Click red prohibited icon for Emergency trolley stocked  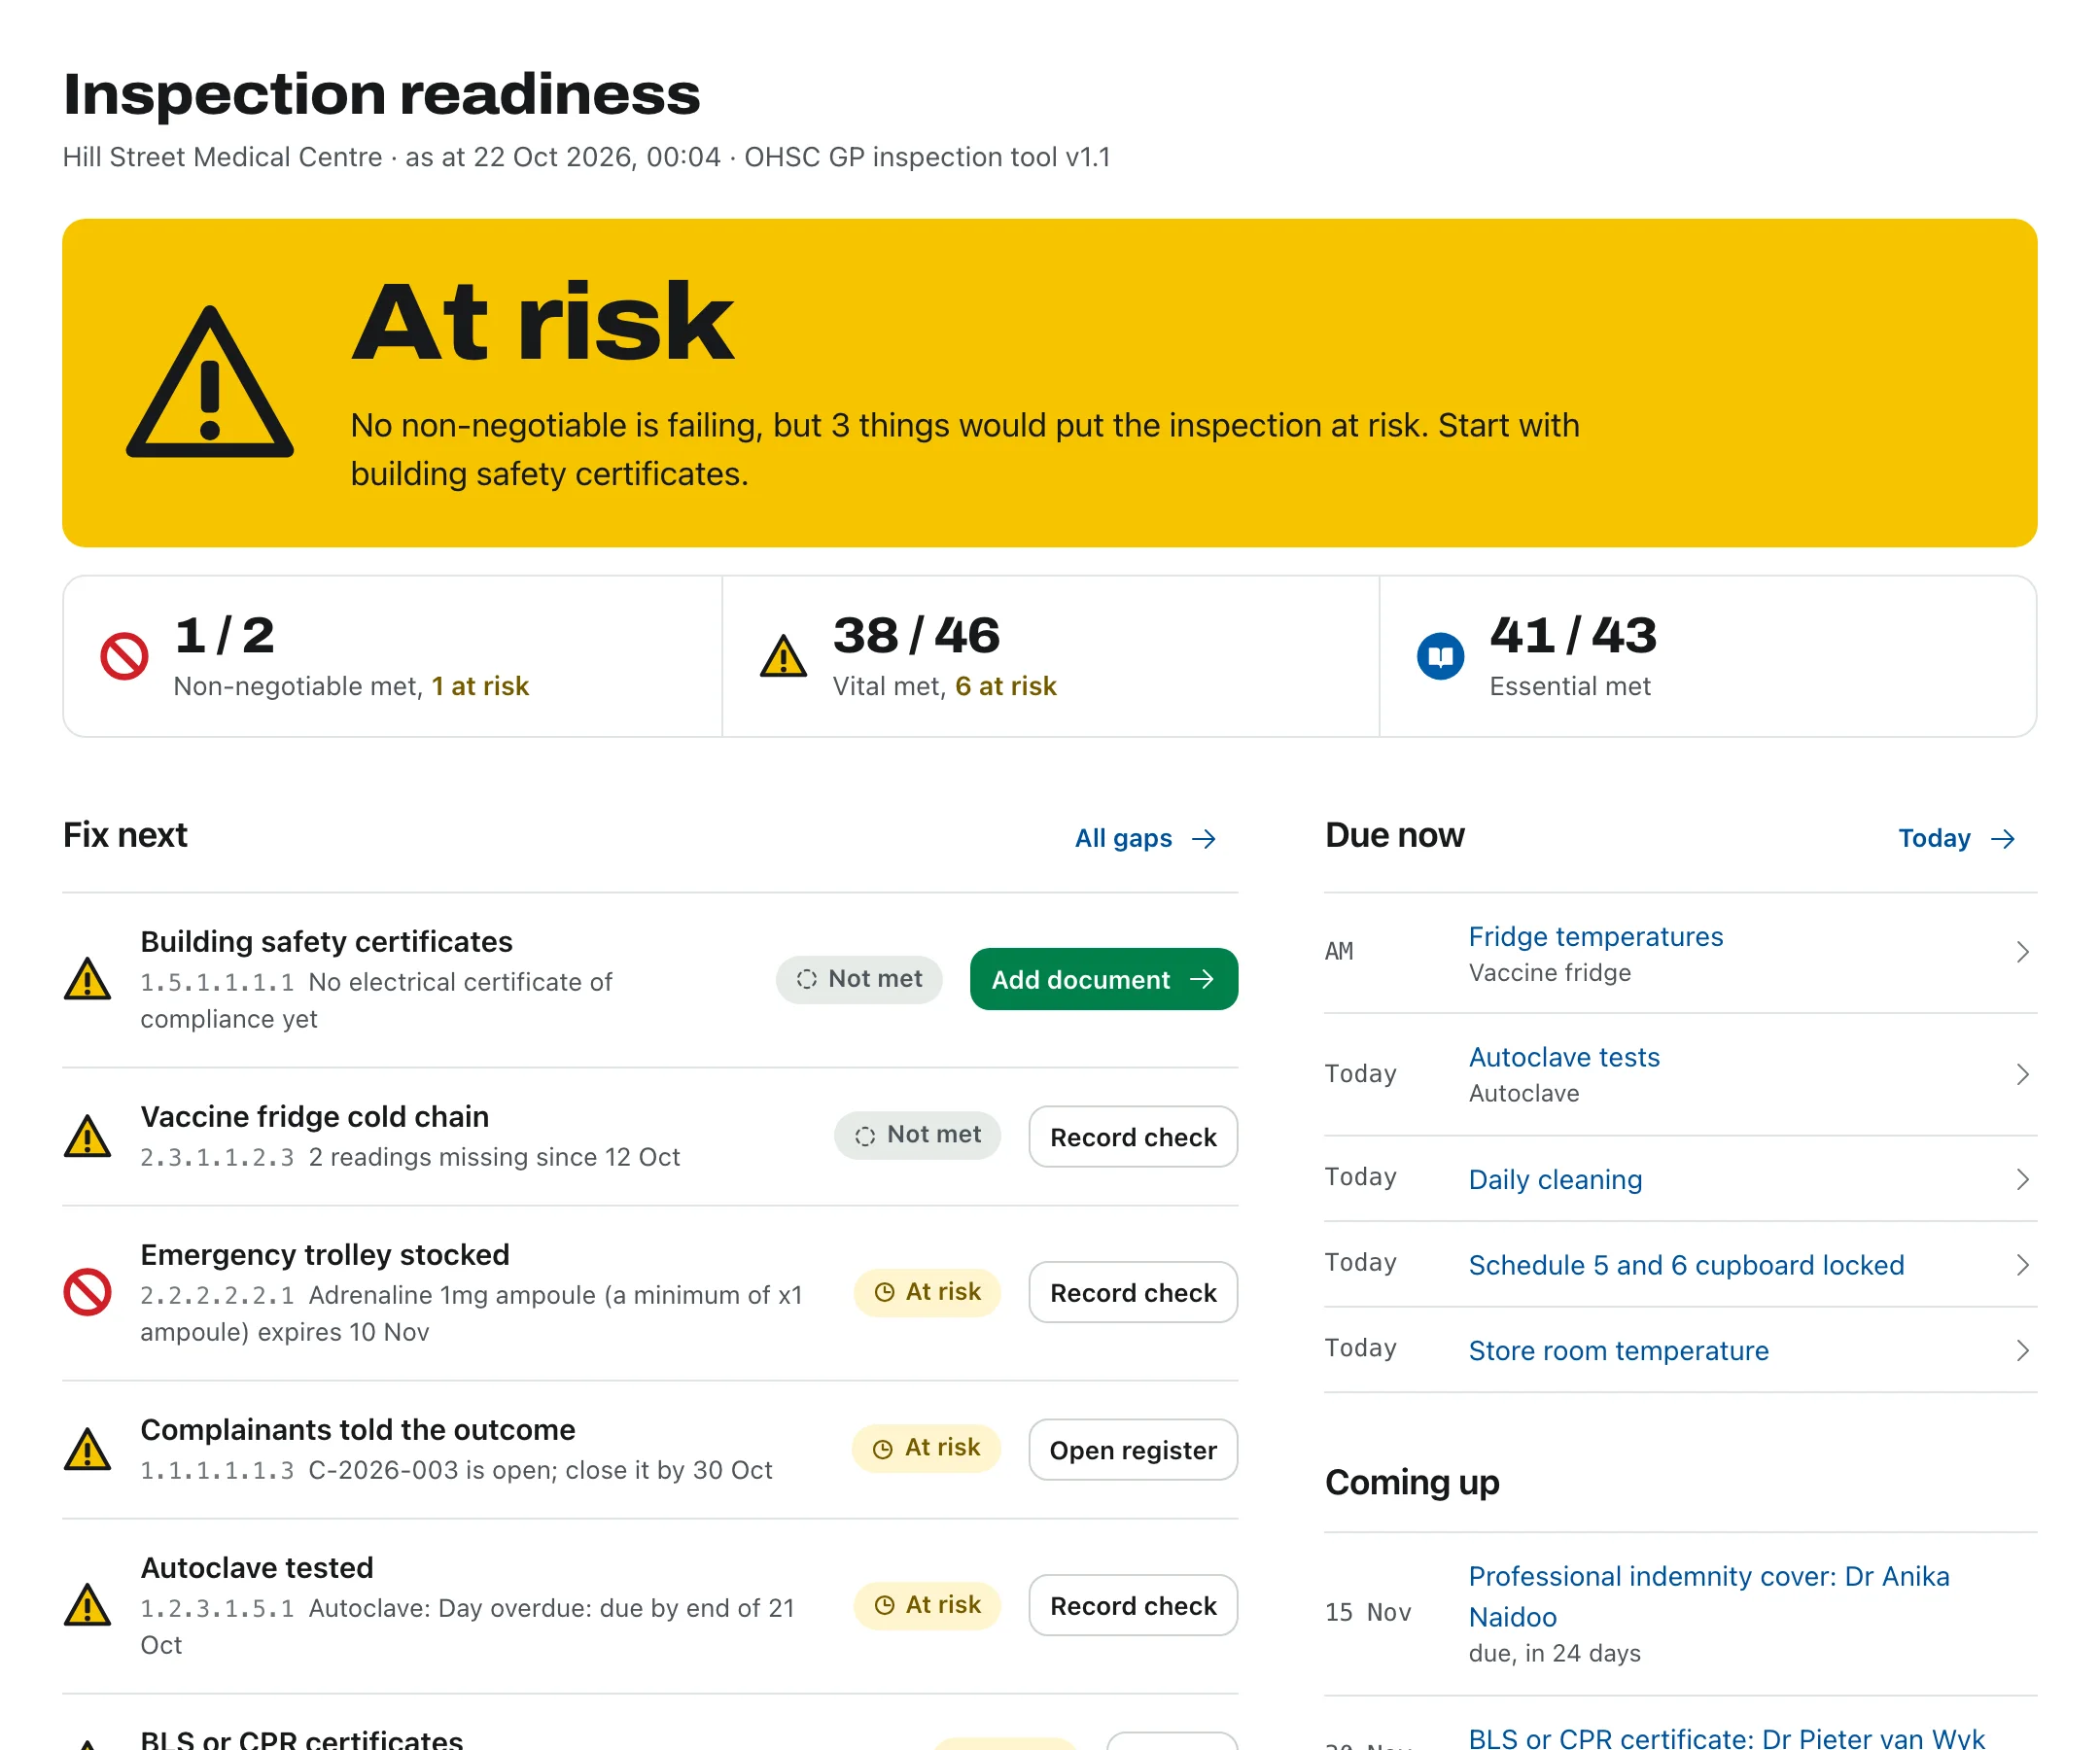tap(88, 1292)
